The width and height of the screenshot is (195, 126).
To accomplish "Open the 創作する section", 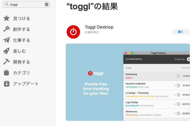I will 21,29.
